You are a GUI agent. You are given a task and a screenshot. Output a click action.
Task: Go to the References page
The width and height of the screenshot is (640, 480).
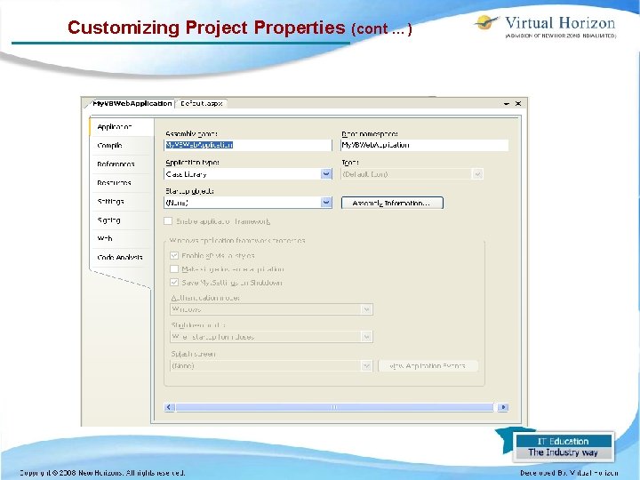pyautogui.click(x=120, y=164)
